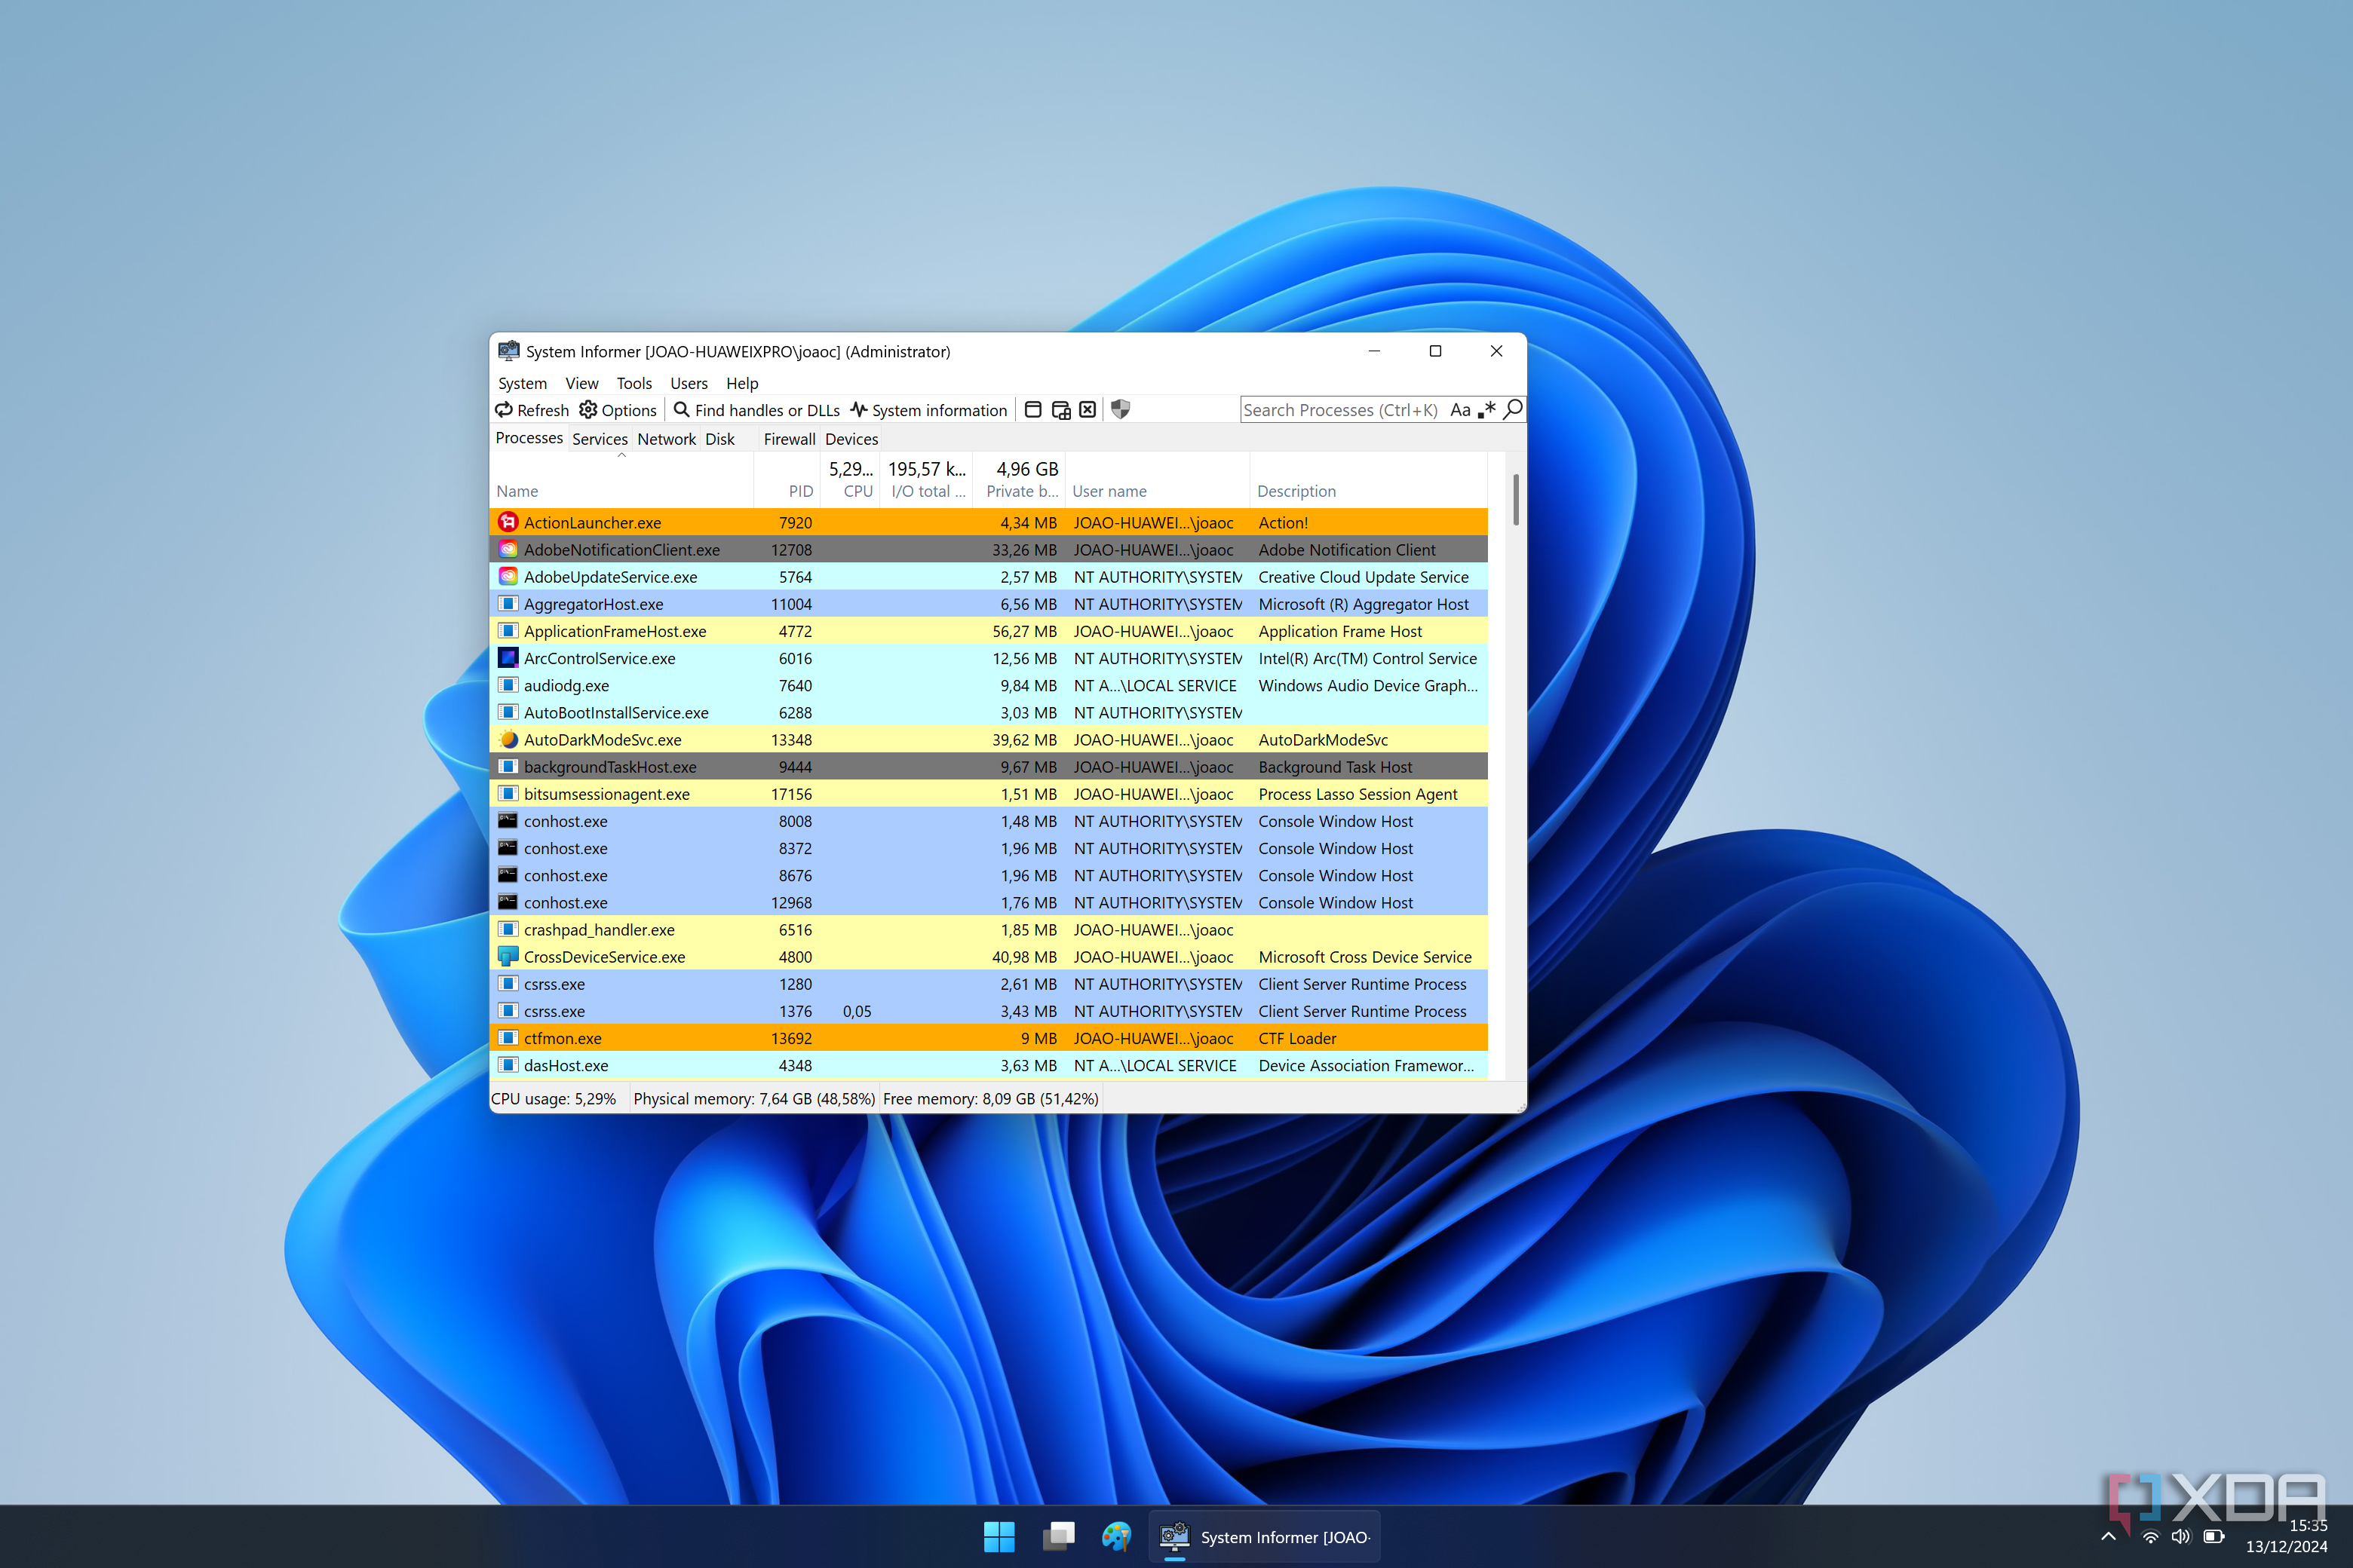
Task: Sort by the Description column header
Action: (x=1369, y=480)
